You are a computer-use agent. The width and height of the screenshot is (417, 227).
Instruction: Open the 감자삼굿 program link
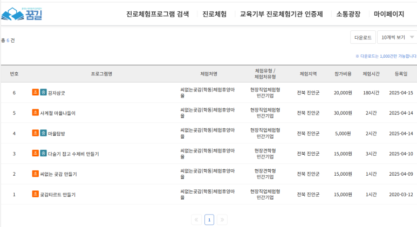pos(57,93)
